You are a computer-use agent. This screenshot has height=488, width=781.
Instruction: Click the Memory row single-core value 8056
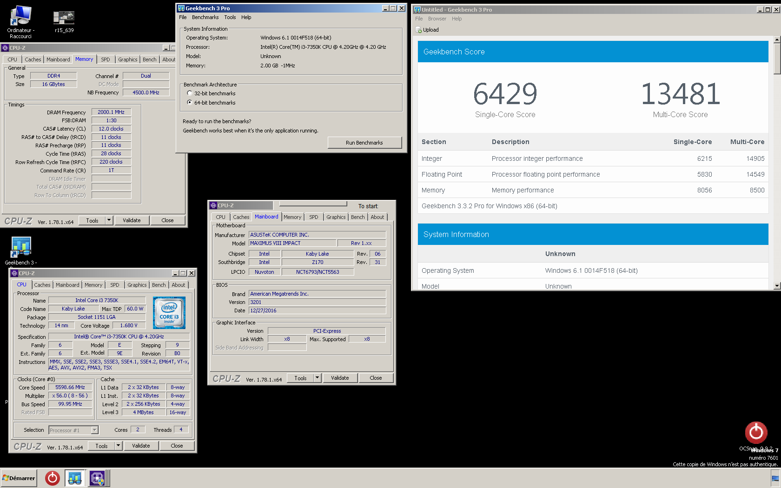click(704, 190)
